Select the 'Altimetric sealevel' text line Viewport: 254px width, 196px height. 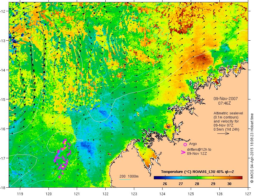tap(228, 113)
